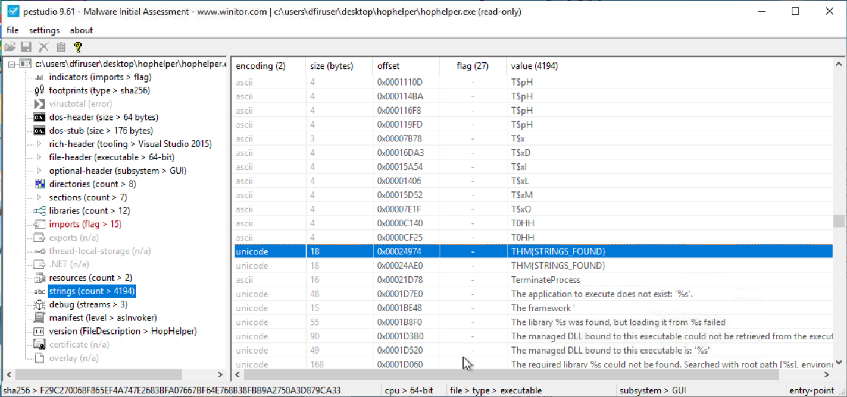
Task: Click the manifest document icon
Action: tap(39, 318)
